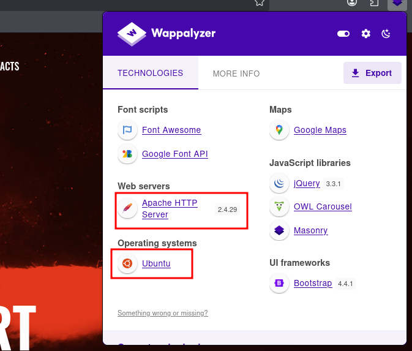Click the UI frameworks category heading
Screen dimensions: 412x351
299,263
